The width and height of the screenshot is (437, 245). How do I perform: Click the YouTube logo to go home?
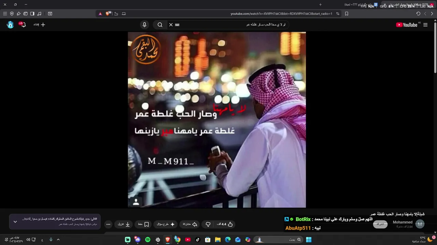pyautogui.click(x=407, y=25)
